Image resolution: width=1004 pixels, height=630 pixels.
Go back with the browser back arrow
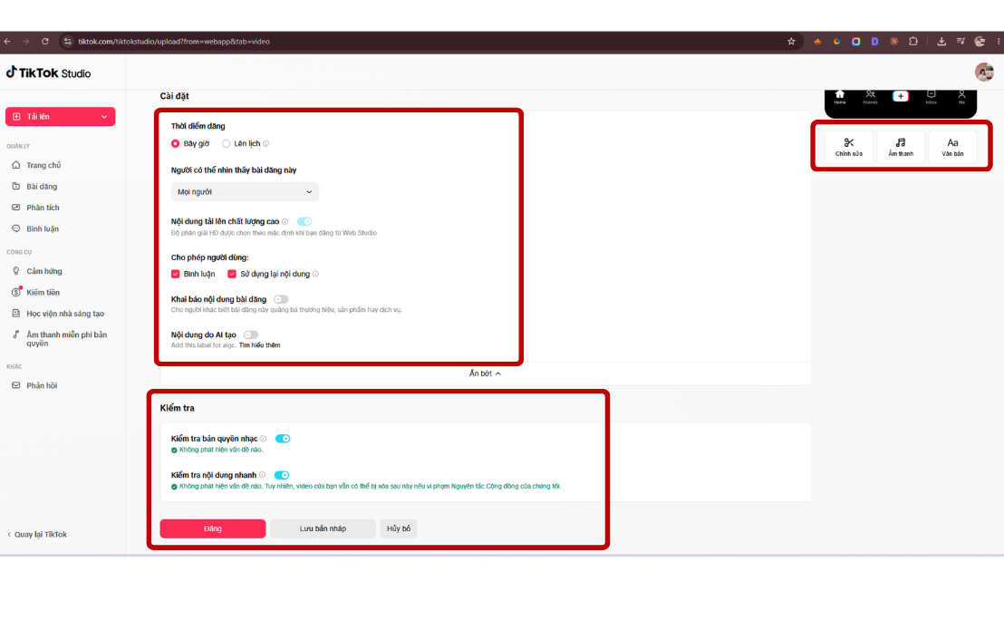point(7,42)
